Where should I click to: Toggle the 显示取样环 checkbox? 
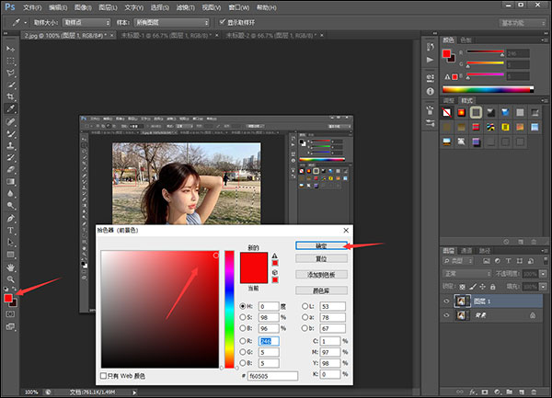(x=221, y=21)
